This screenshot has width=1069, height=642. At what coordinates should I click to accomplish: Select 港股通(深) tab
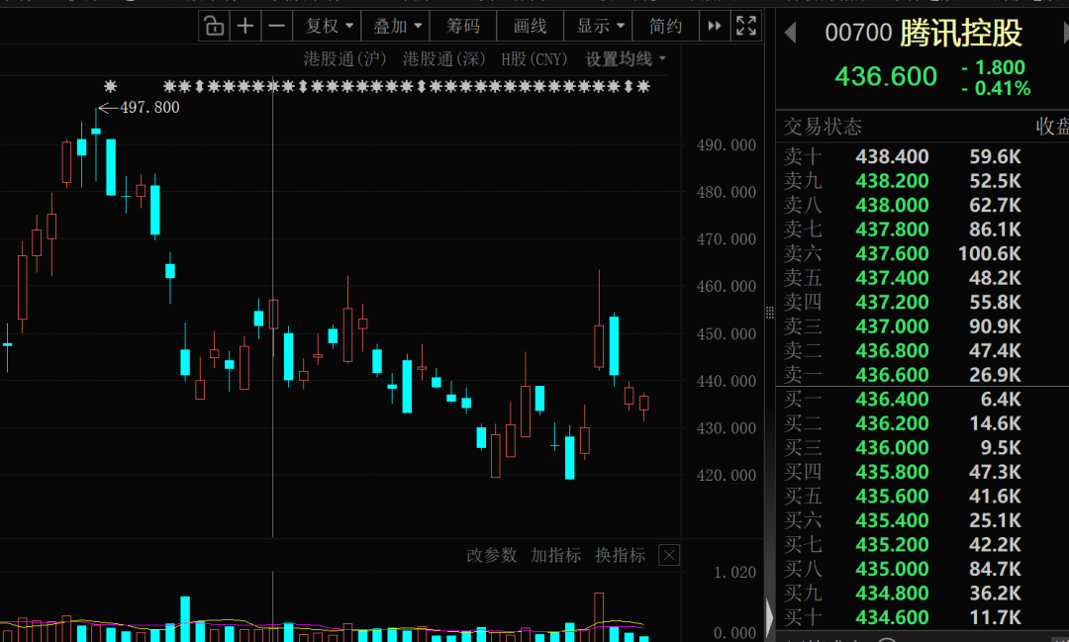(x=443, y=59)
